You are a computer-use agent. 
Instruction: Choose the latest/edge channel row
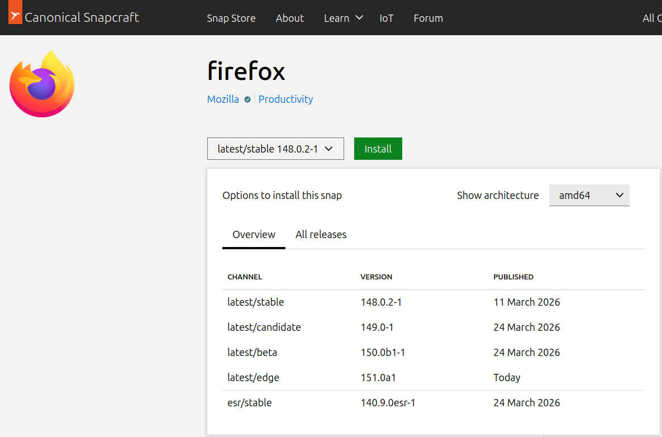pos(253,378)
